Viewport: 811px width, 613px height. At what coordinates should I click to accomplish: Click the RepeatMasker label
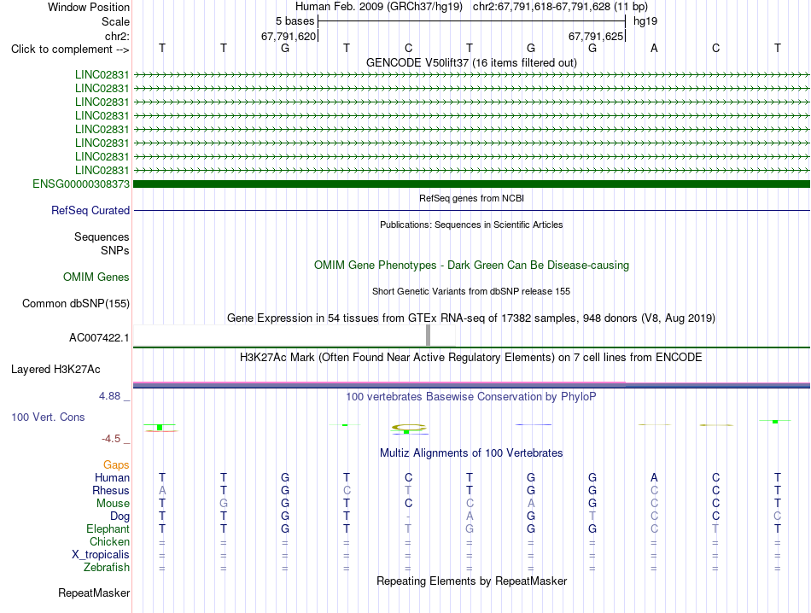[x=94, y=593]
